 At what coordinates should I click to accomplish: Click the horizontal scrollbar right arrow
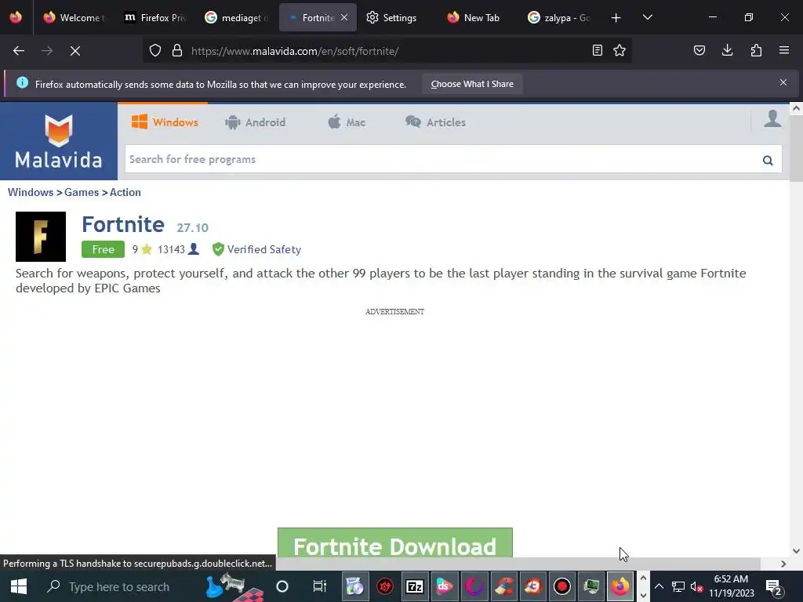[x=783, y=564]
